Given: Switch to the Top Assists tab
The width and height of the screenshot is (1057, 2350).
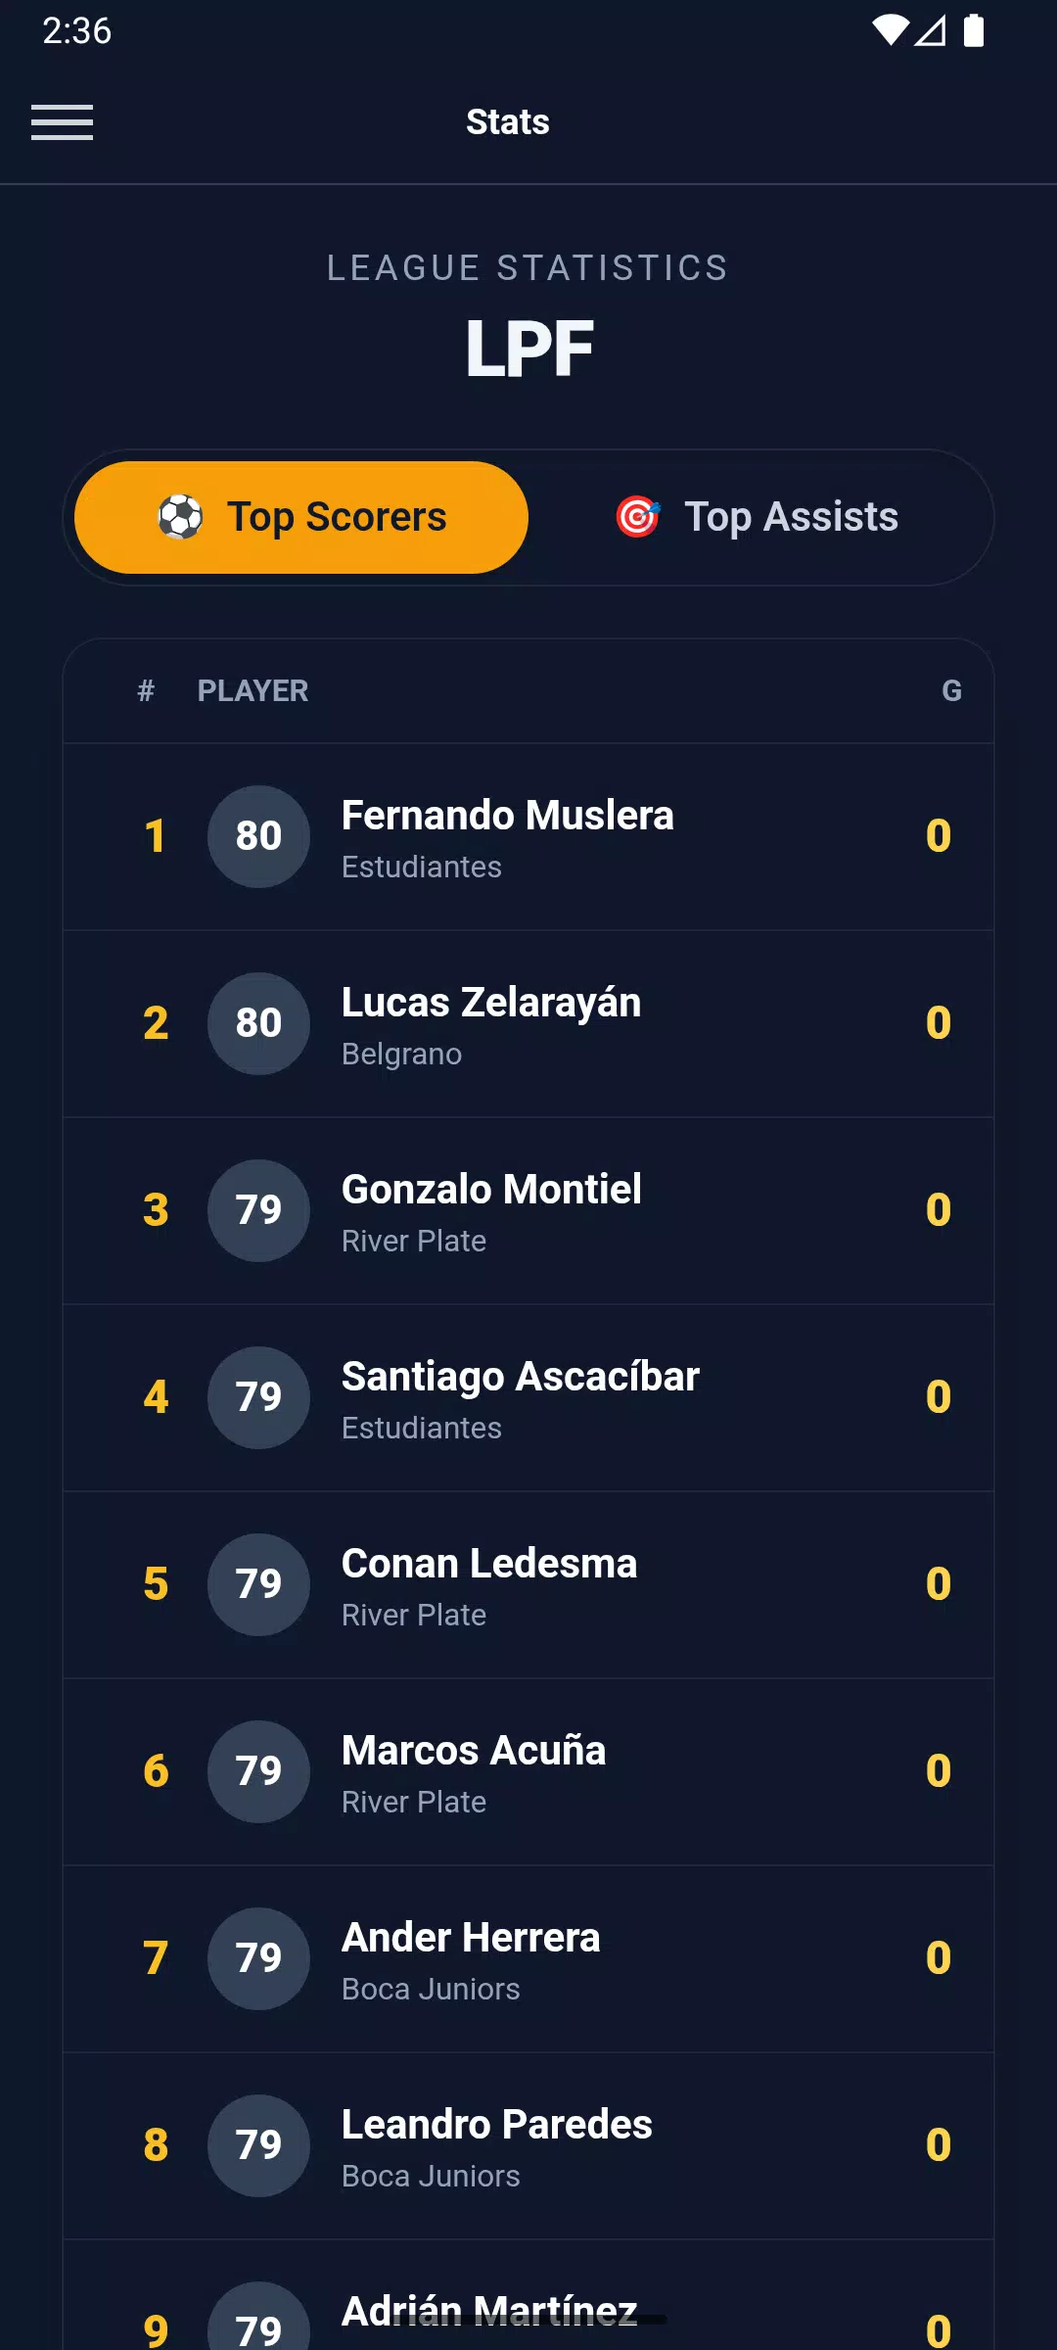Looking at the screenshot, I should (x=758, y=517).
